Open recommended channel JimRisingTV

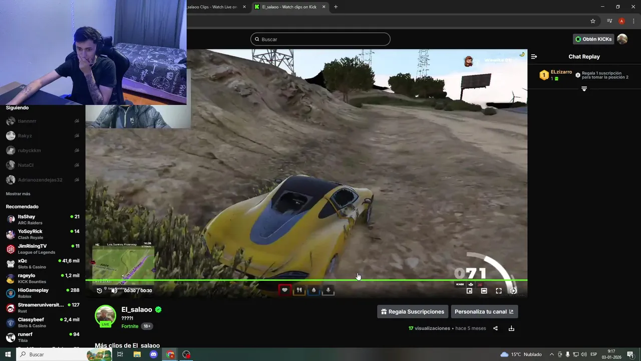(x=43, y=249)
